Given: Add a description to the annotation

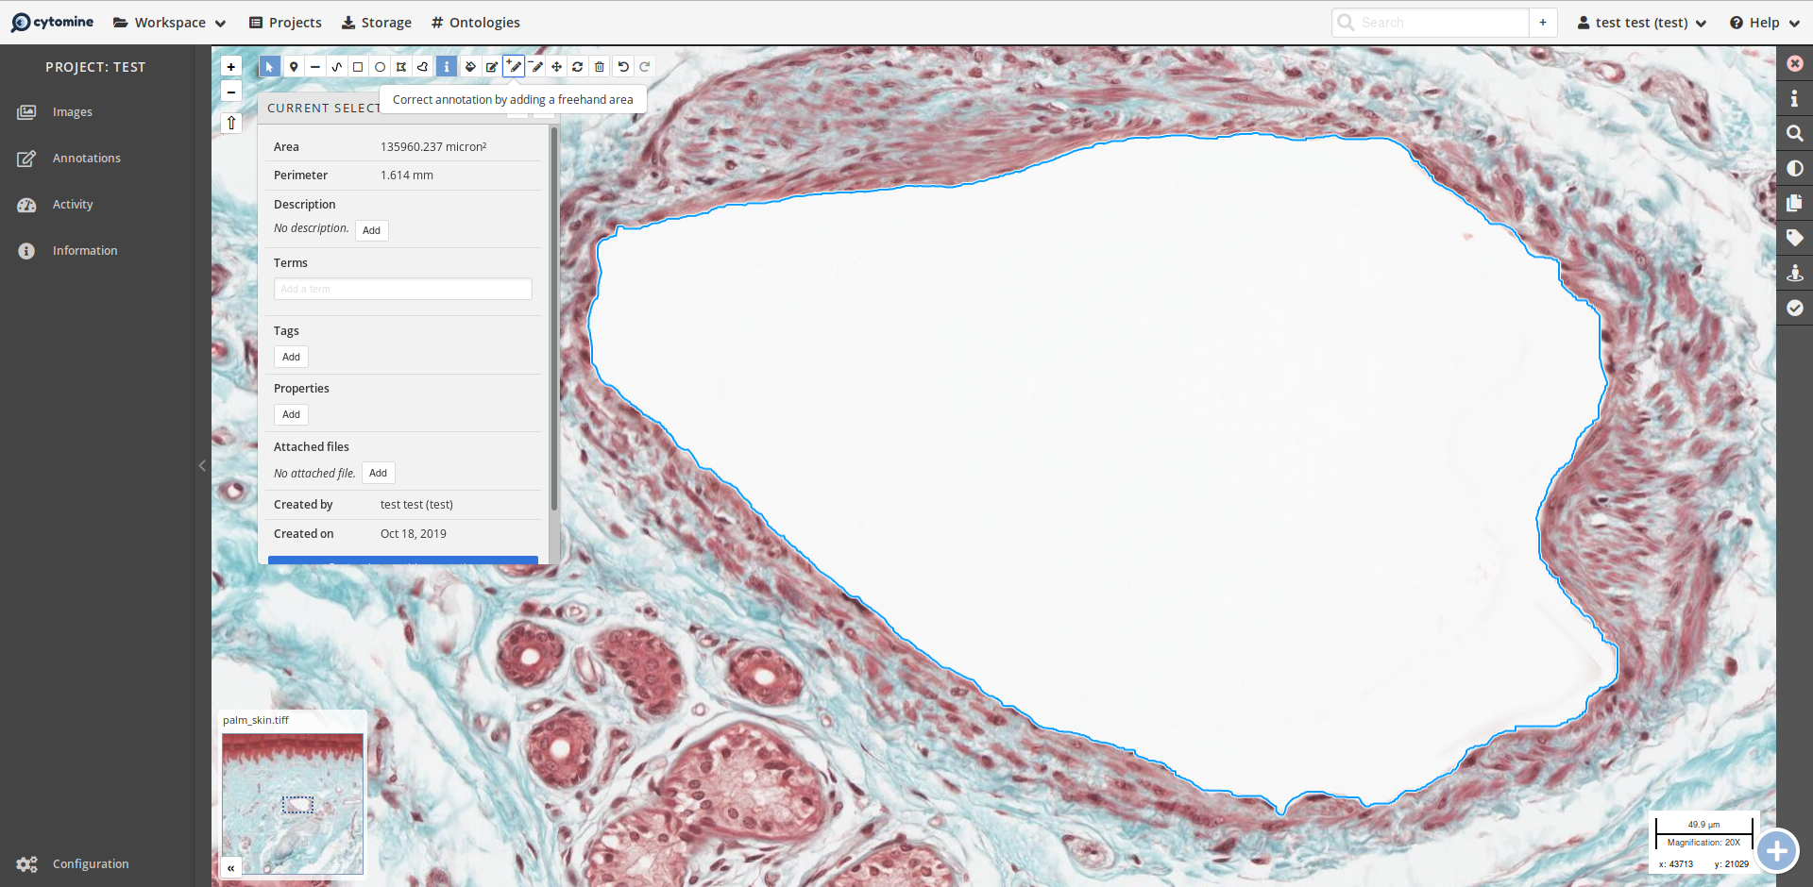Looking at the screenshot, I should pyautogui.click(x=371, y=230).
